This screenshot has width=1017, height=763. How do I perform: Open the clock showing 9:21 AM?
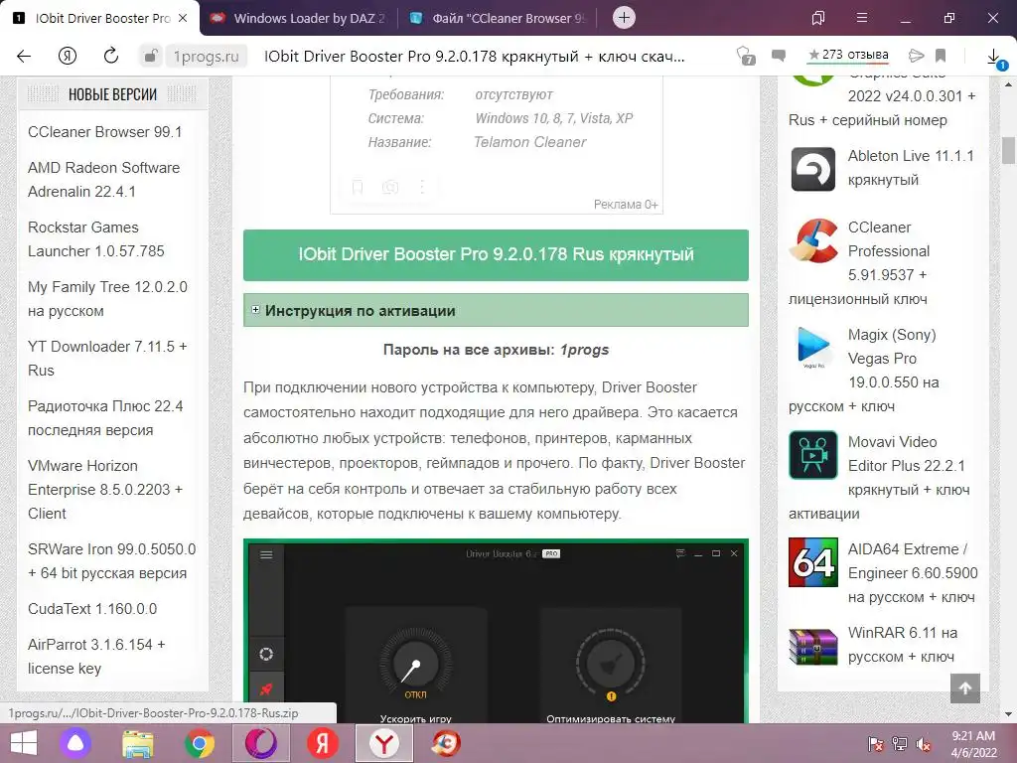pos(973,744)
